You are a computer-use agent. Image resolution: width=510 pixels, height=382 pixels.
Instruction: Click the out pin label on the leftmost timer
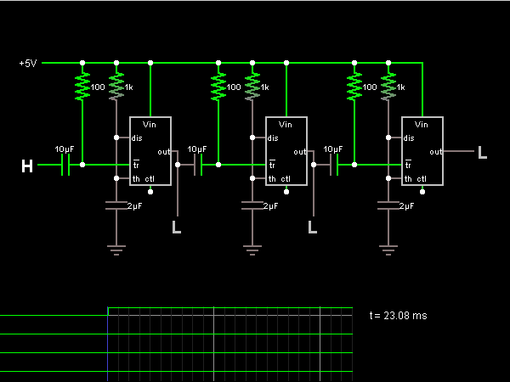pos(164,152)
